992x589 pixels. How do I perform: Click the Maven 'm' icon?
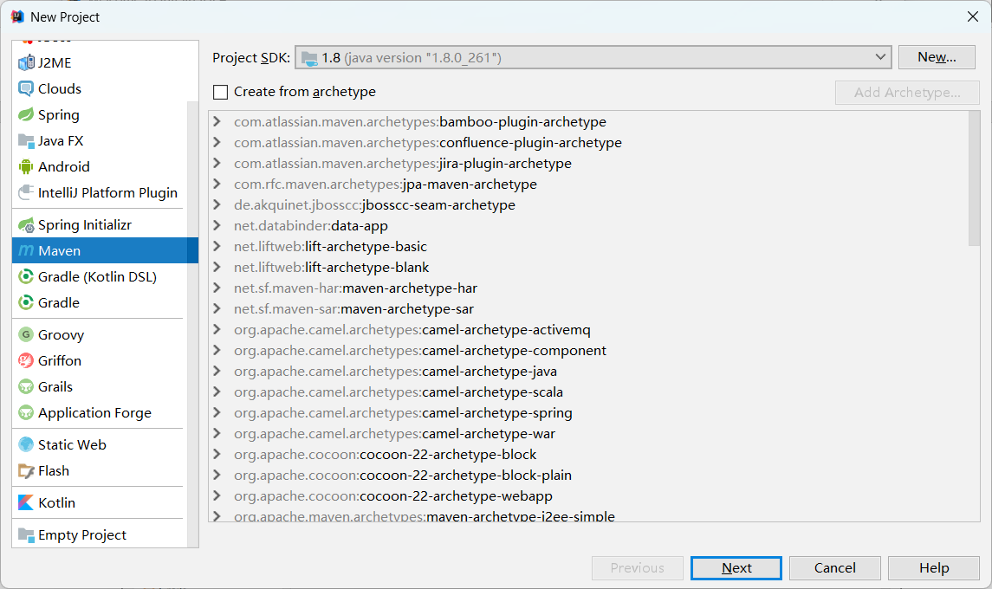(26, 250)
